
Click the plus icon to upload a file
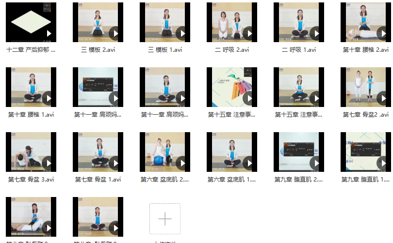coord(165,219)
